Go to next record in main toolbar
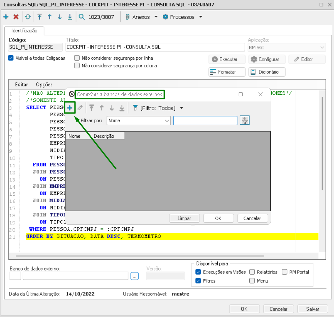 coord(60,17)
